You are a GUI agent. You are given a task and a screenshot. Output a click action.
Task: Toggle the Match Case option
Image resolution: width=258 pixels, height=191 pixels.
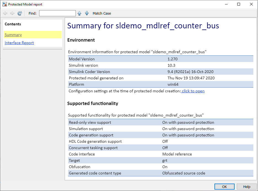click(102, 14)
